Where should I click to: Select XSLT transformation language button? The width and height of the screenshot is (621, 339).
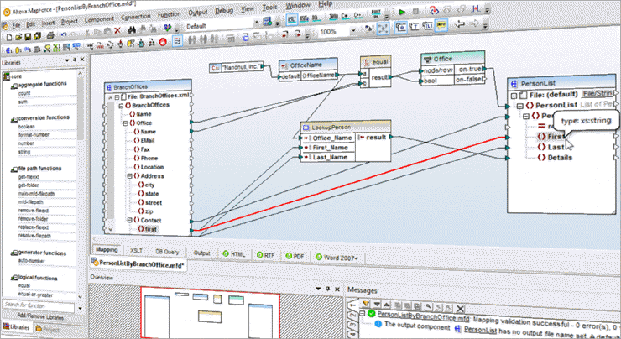coord(292,19)
